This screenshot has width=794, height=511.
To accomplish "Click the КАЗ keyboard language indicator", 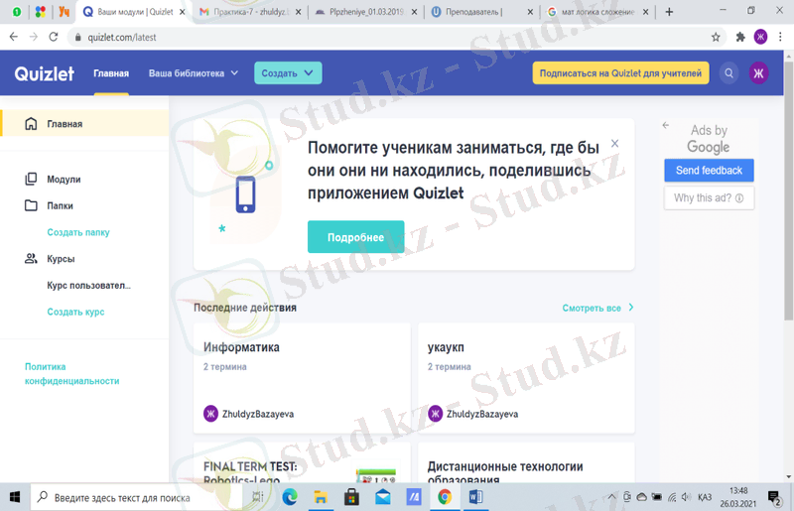I will (705, 497).
